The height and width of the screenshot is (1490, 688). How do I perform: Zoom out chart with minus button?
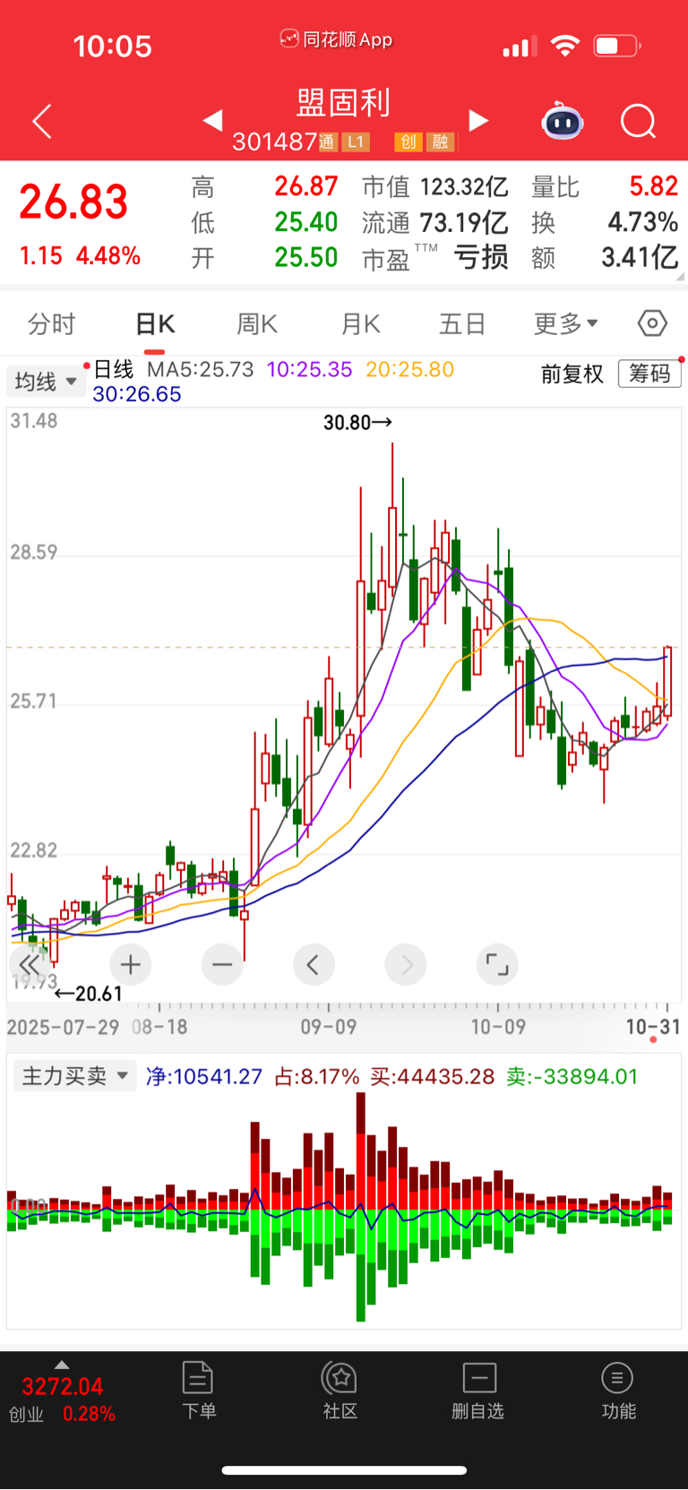222,965
